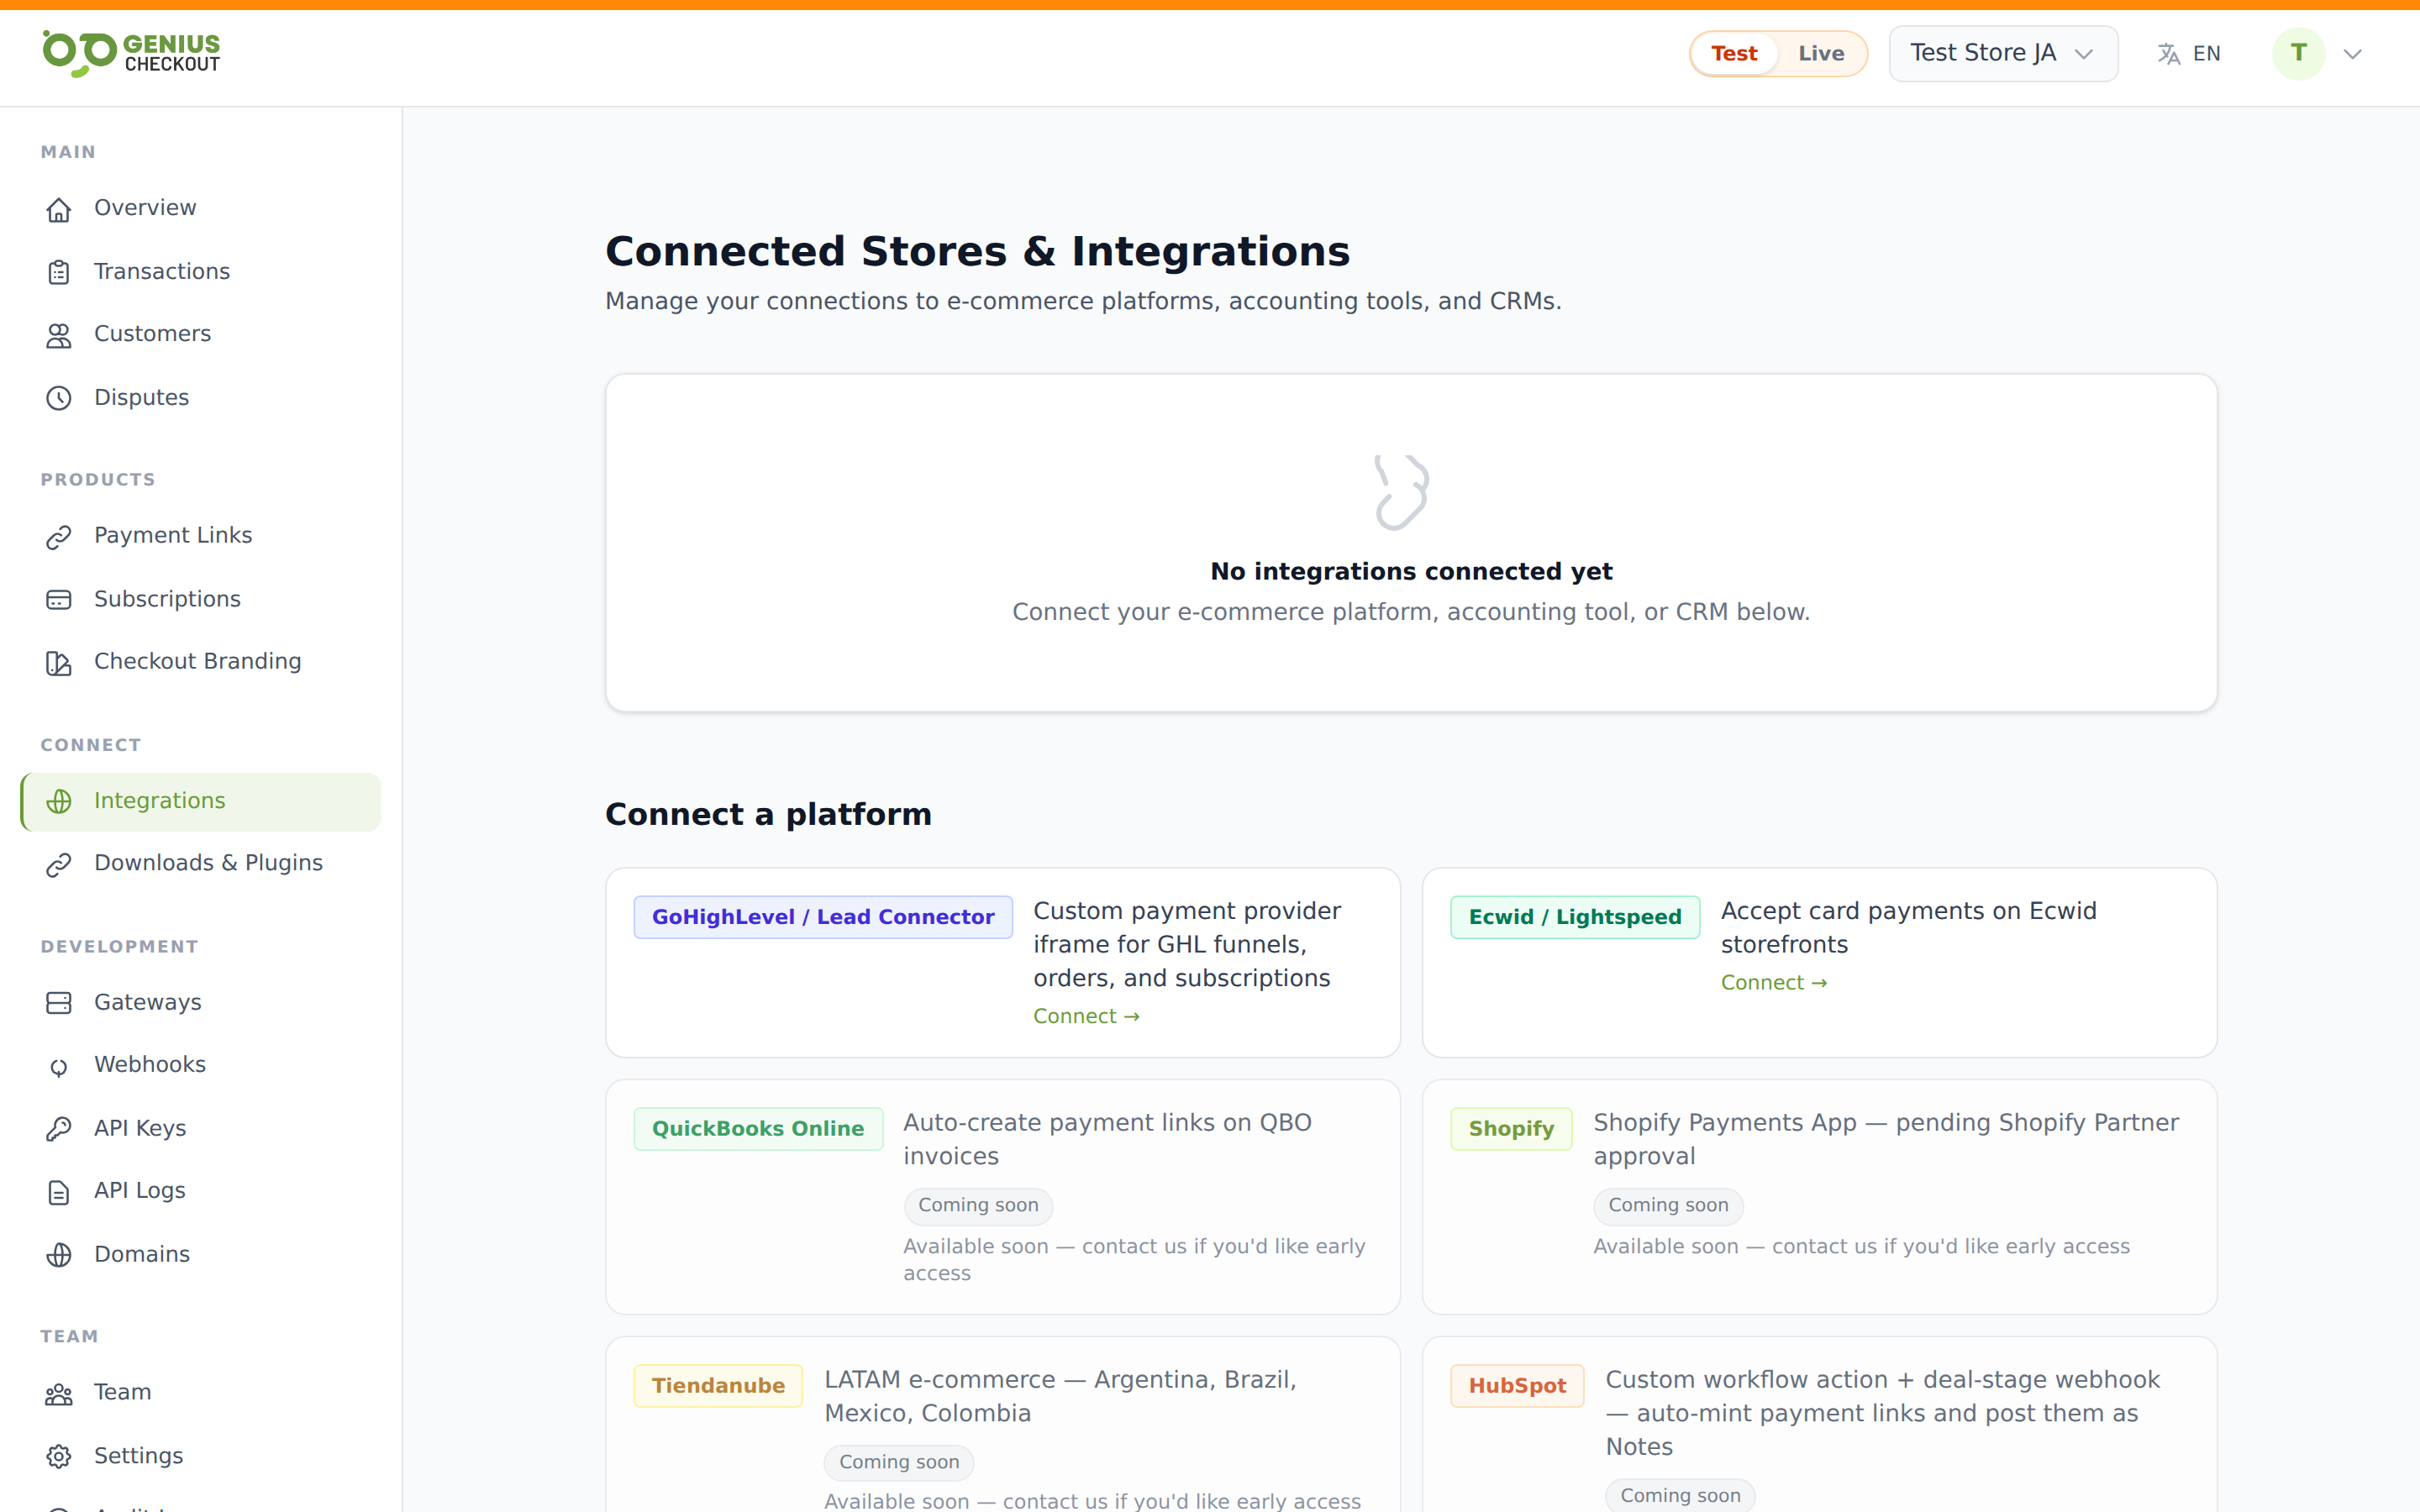Screen dimensions: 2420x1512
Task: Click the API Keys key icon
Action: click(59, 1129)
